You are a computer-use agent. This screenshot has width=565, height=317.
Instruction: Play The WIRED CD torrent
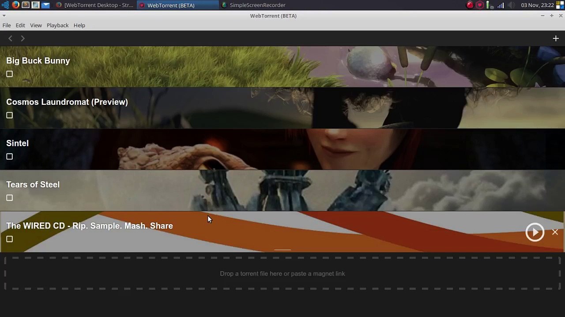click(x=535, y=232)
